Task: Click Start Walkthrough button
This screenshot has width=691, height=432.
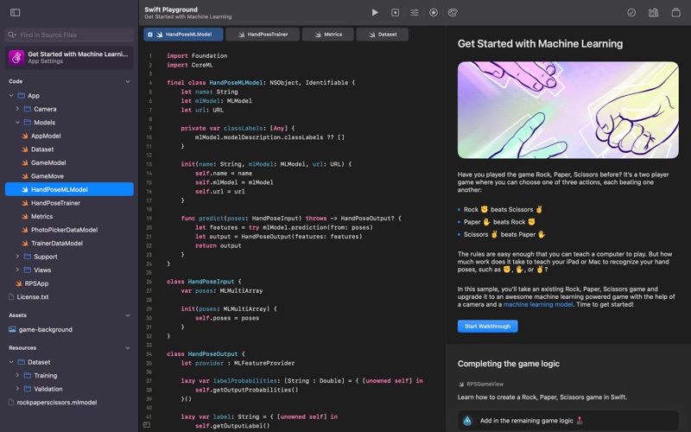Action: (x=487, y=327)
